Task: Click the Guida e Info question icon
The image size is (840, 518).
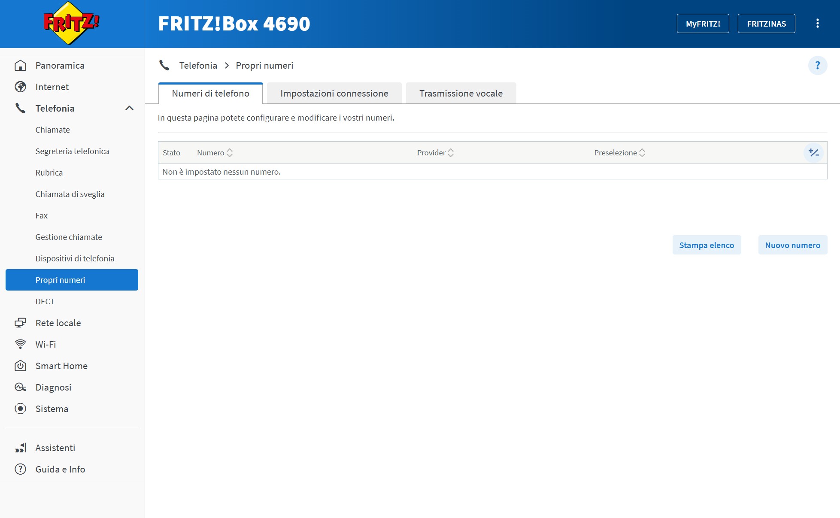Action: 20,469
